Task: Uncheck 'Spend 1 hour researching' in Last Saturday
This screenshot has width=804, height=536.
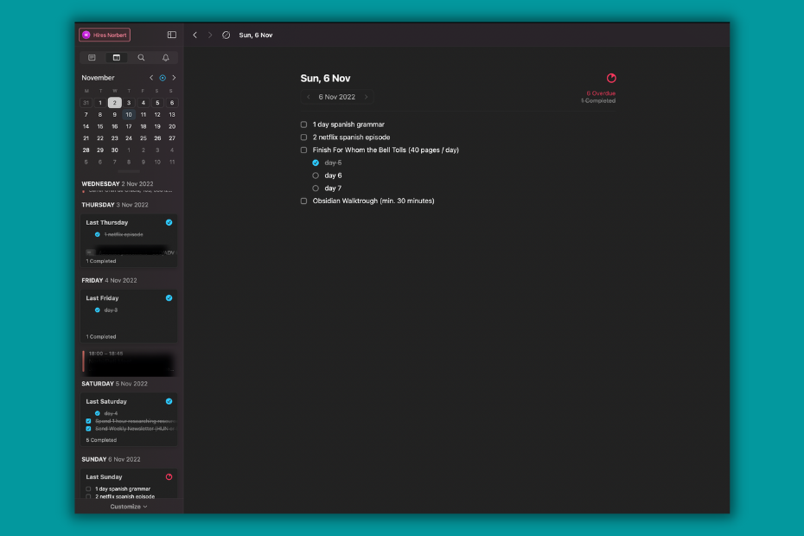Action: 88,421
